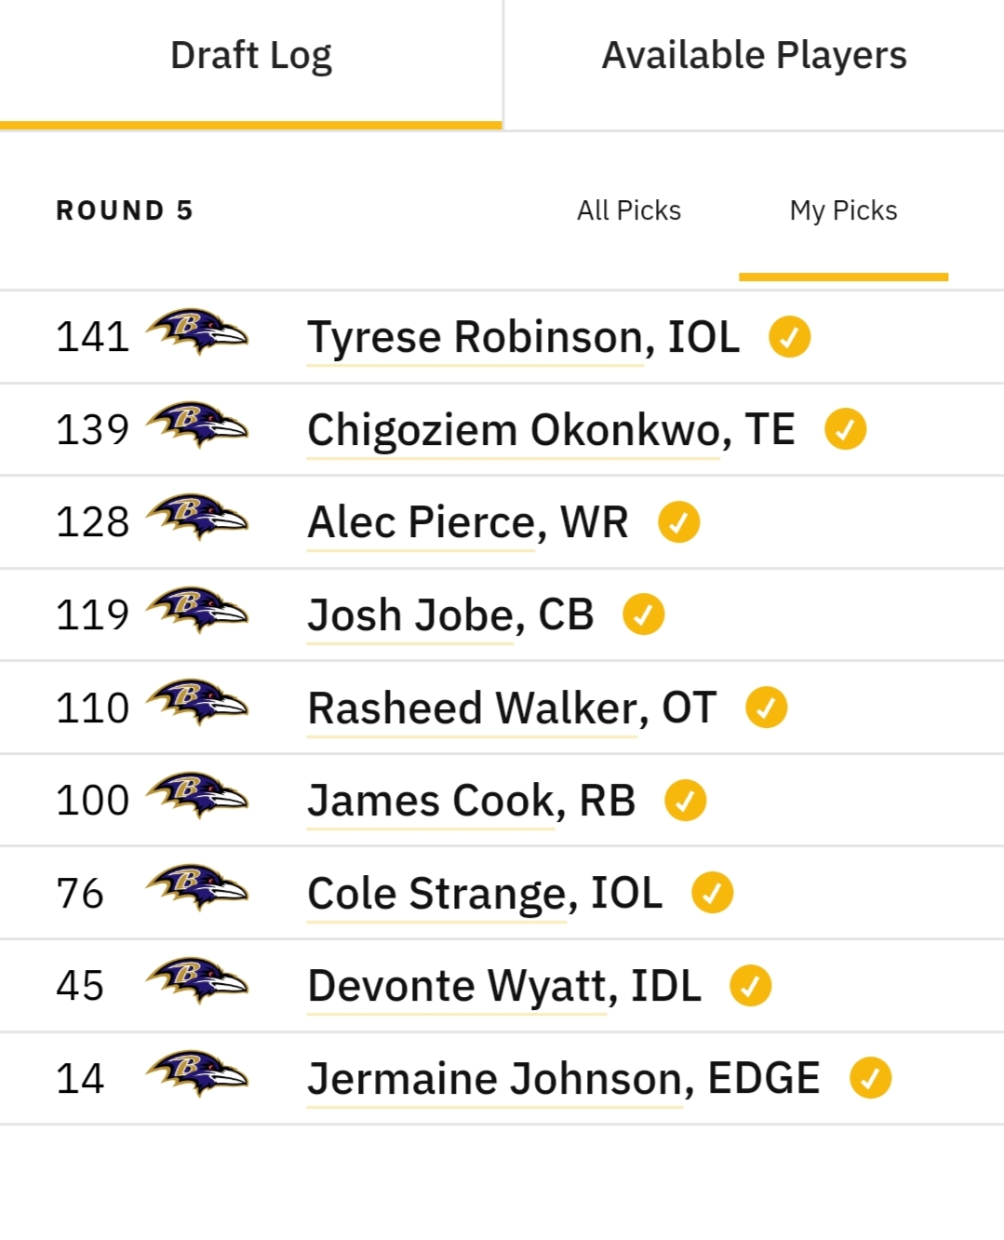Viewport: 1004px width, 1240px height.
Task: Click the checkmark icon after Cole Strange
Action: (x=712, y=893)
